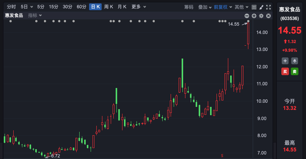Switch to the 分时 intraday tab

click(x=11, y=7)
